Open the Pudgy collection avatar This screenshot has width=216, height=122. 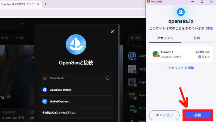coord(132,69)
